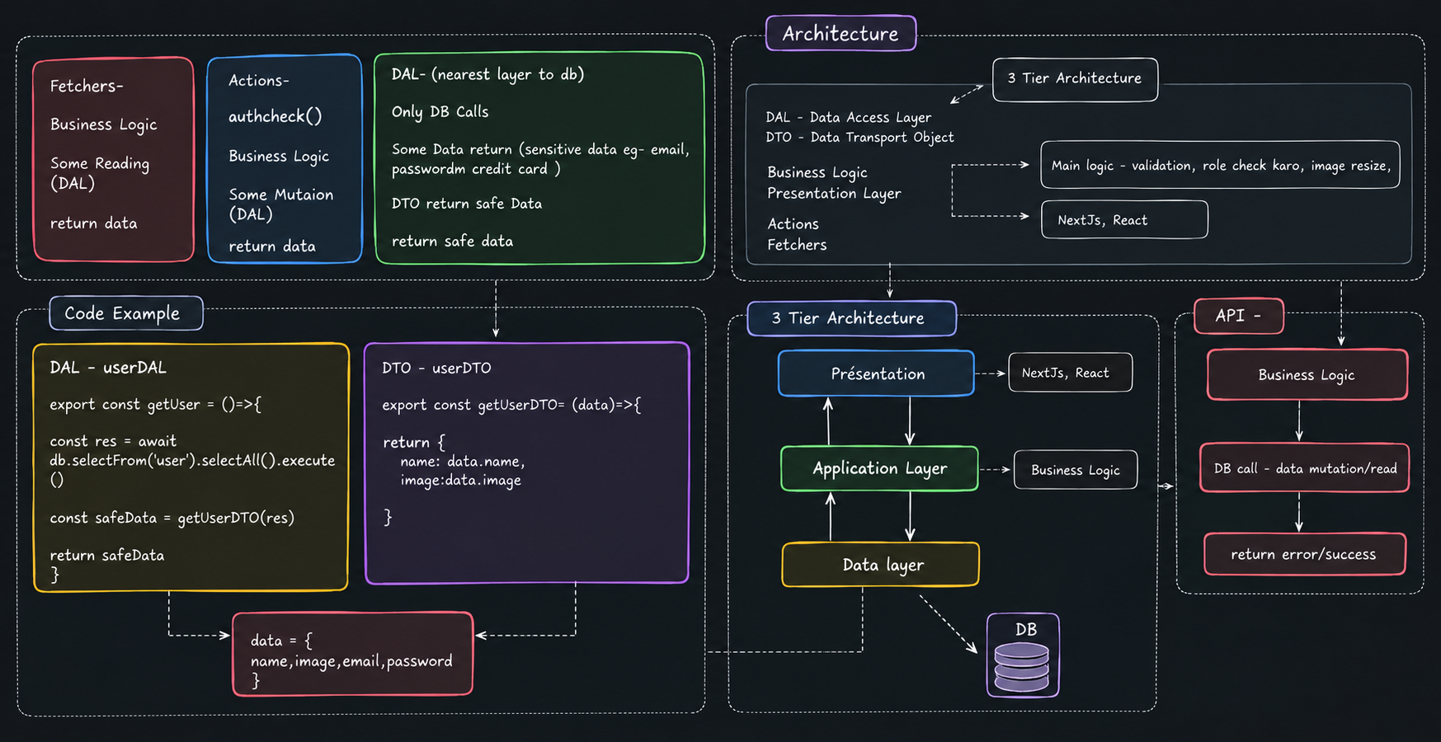Screen dimensions: 1441x742
Task: Click the Main logic - validation box
Action: click(1220, 165)
